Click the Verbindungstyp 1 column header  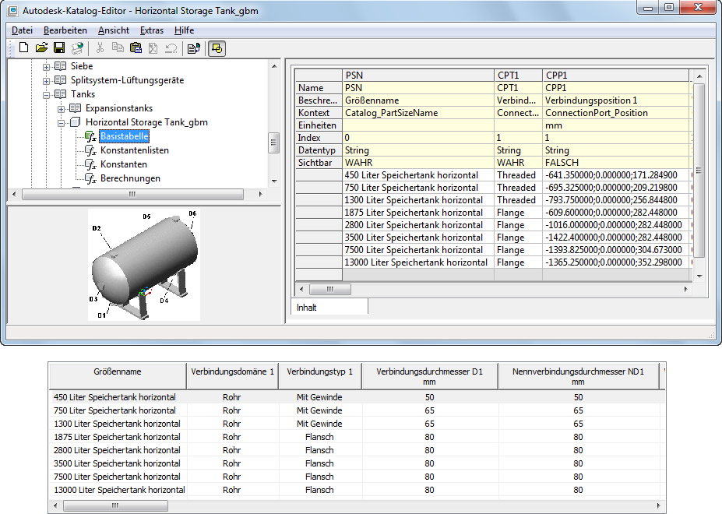click(x=320, y=376)
